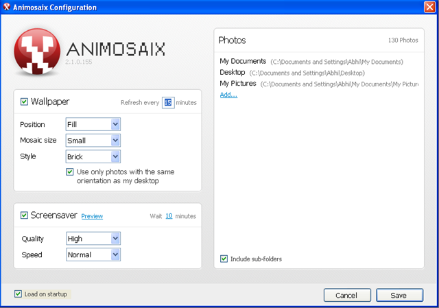Click the Save button

click(x=399, y=295)
